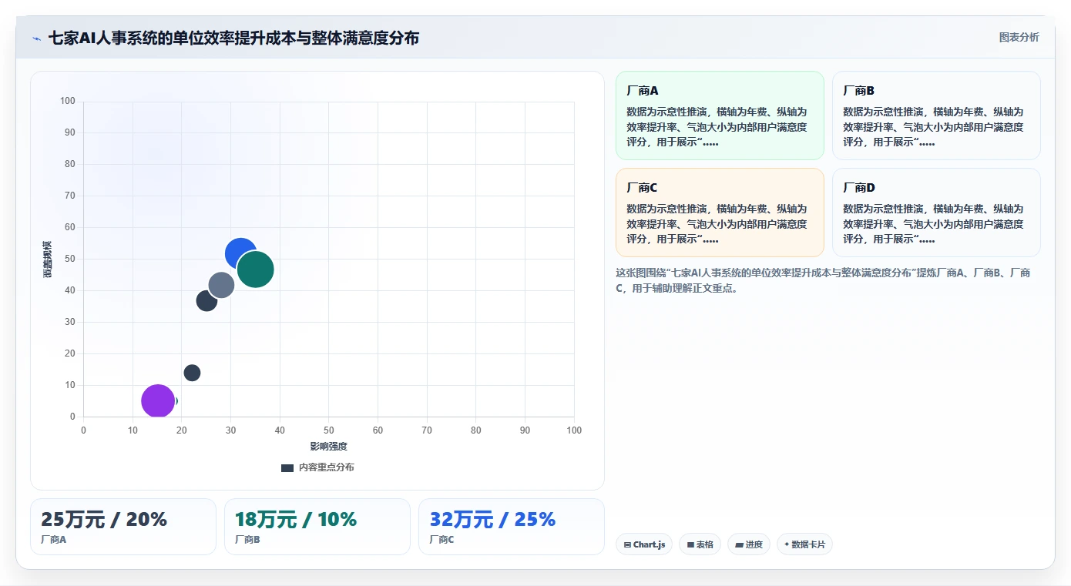Click the summary paragraph starting 这张图围绕
1071x586 pixels.
tap(823, 280)
